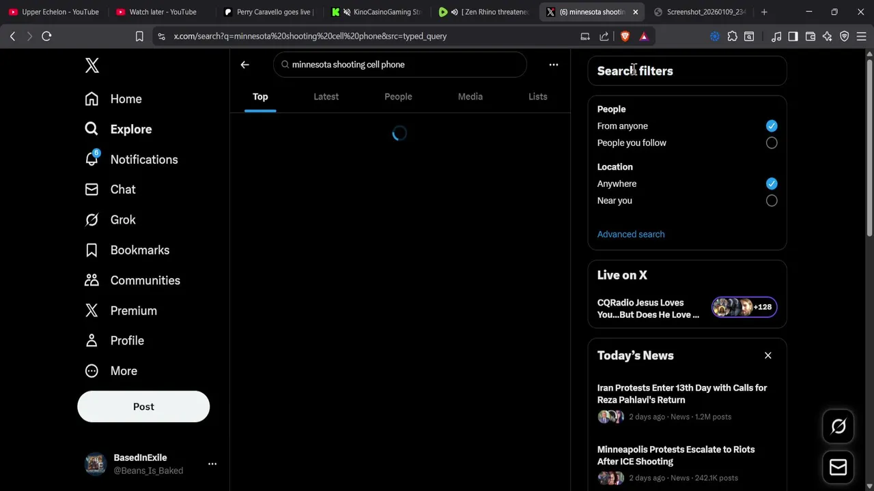Open Grok from the sidebar
The image size is (874, 491).
coord(110,220)
